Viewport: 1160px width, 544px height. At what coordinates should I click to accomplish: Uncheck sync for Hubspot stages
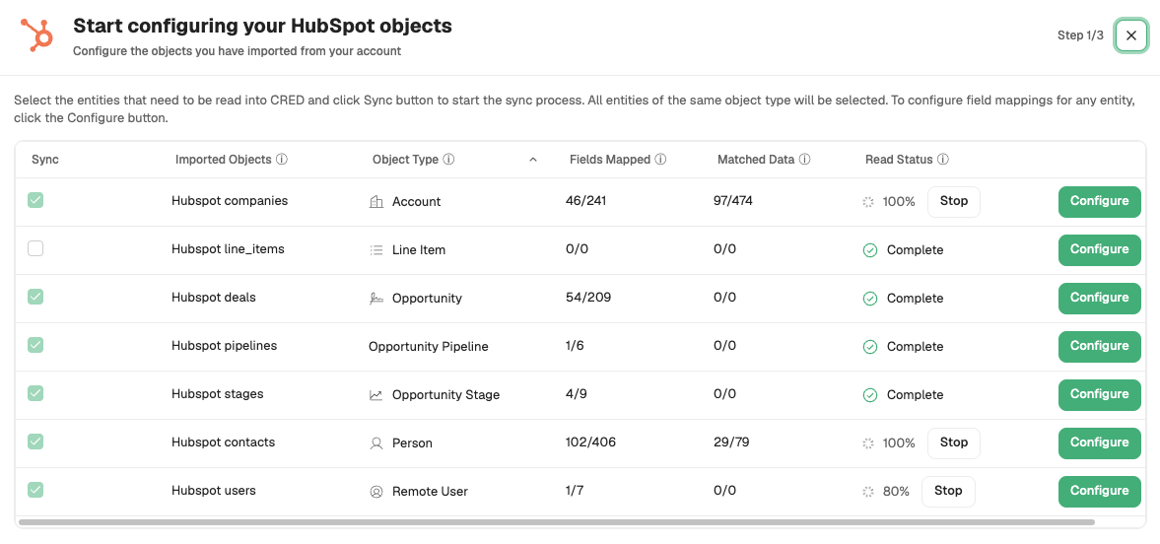(x=35, y=393)
